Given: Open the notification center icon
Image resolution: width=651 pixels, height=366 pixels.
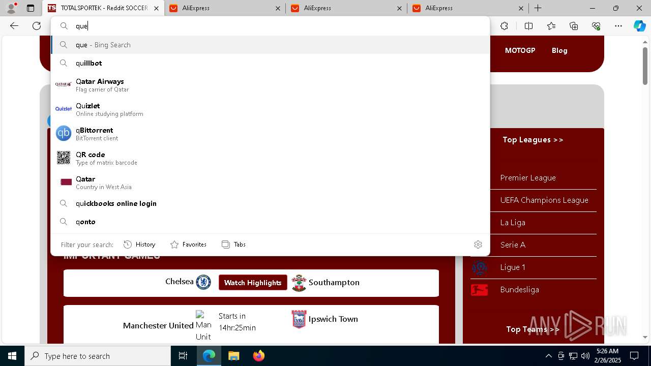Looking at the screenshot, I should point(634,356).
